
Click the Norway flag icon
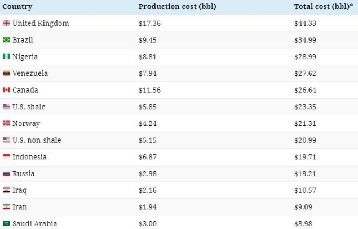pyautogui.click(x=6, y=123)
